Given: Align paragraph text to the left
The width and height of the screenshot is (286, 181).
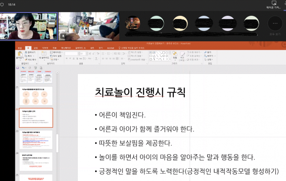Looking at the screenshot, I should tap(103, 59).
